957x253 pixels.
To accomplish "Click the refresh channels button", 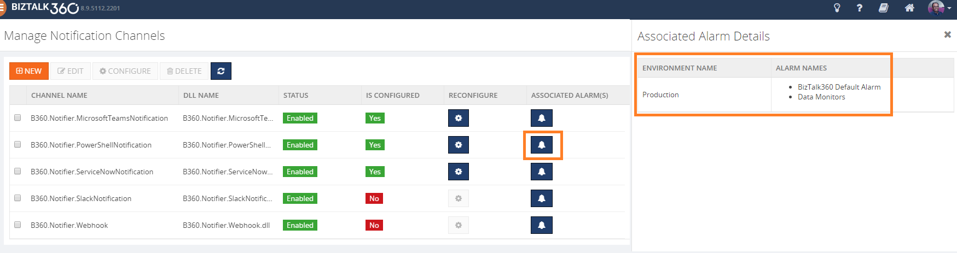I will click(221, 71).
